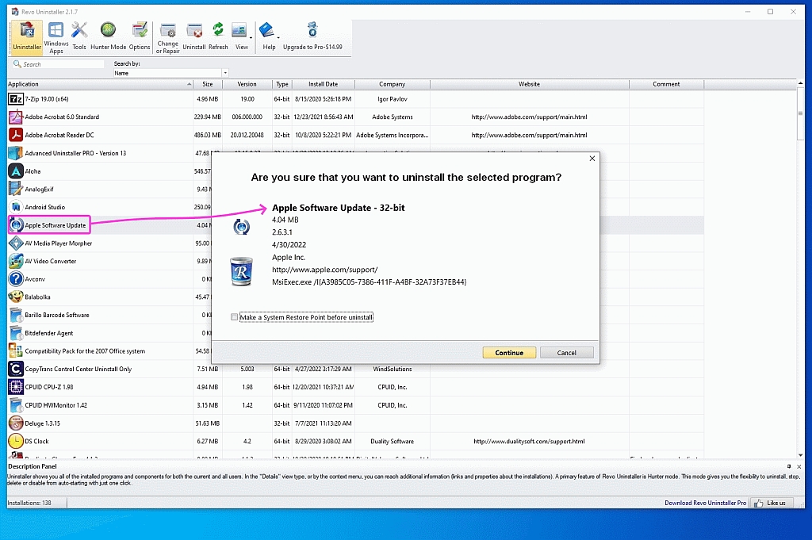This screenshot has height=540, width=812.
Task: Select the Deluge 1.3.15 icon
Action: (x=16, y=423)
